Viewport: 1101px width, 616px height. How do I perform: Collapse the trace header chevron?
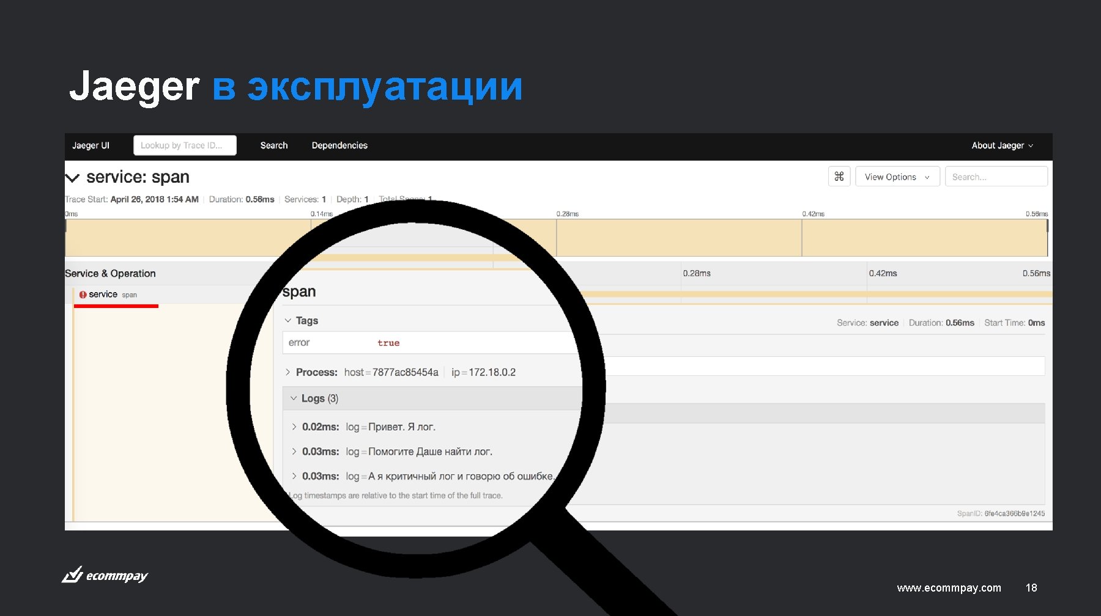72,178
